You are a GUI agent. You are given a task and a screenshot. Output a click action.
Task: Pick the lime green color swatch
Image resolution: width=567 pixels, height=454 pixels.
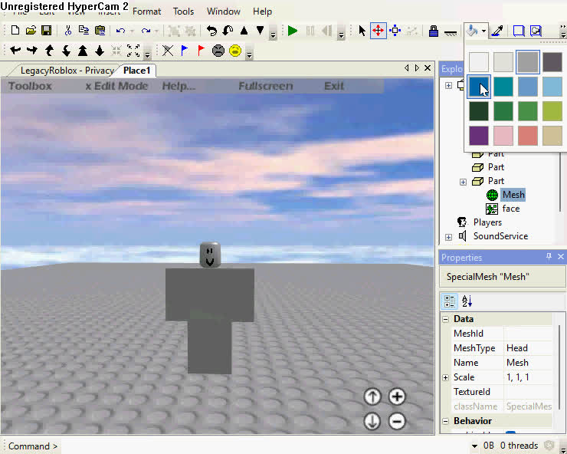(x=552, y=111)
